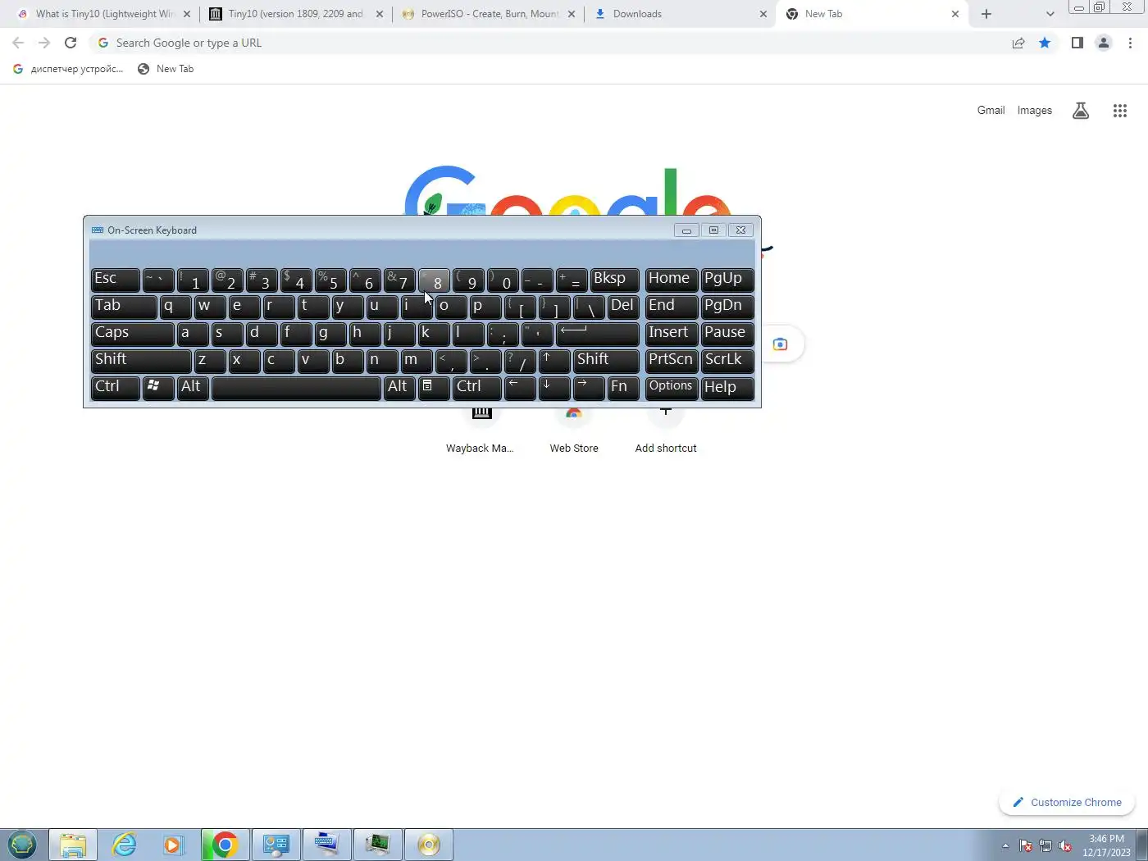
Task: Open диспетчер устройс bookmark
Action: click(68, 69)
